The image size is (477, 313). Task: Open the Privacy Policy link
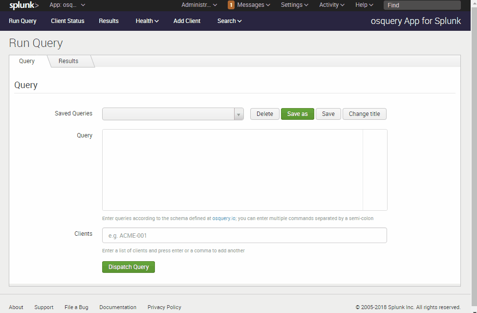(x=164, y=307)
